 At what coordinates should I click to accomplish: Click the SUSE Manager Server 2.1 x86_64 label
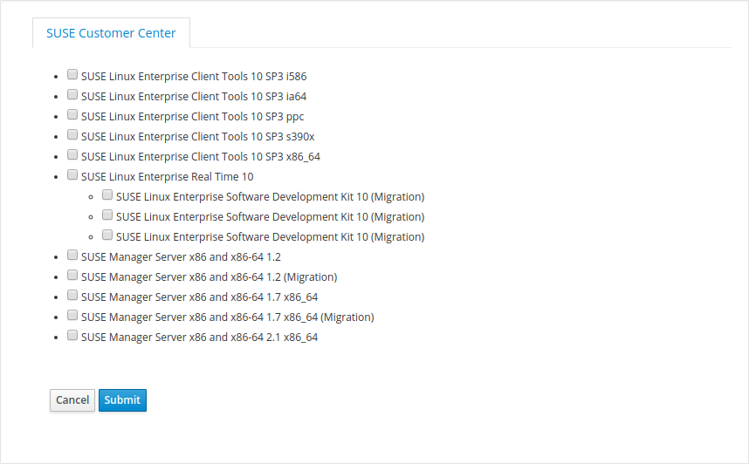pyautogui.click(x=199, y=337)
